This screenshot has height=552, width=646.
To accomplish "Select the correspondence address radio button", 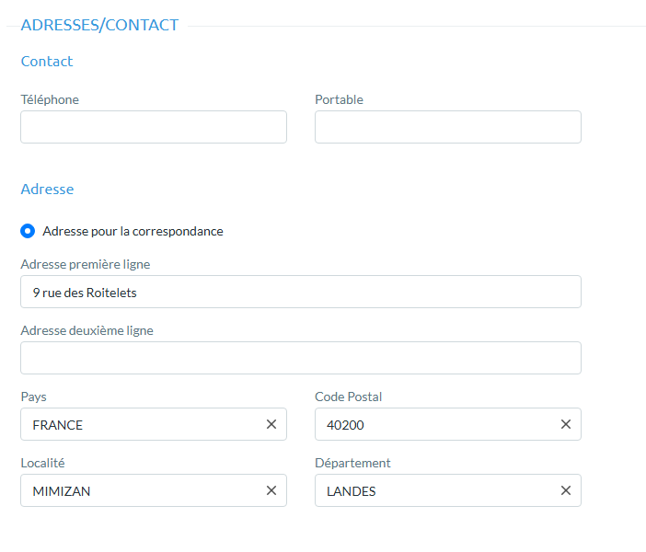I will point(28,231).
